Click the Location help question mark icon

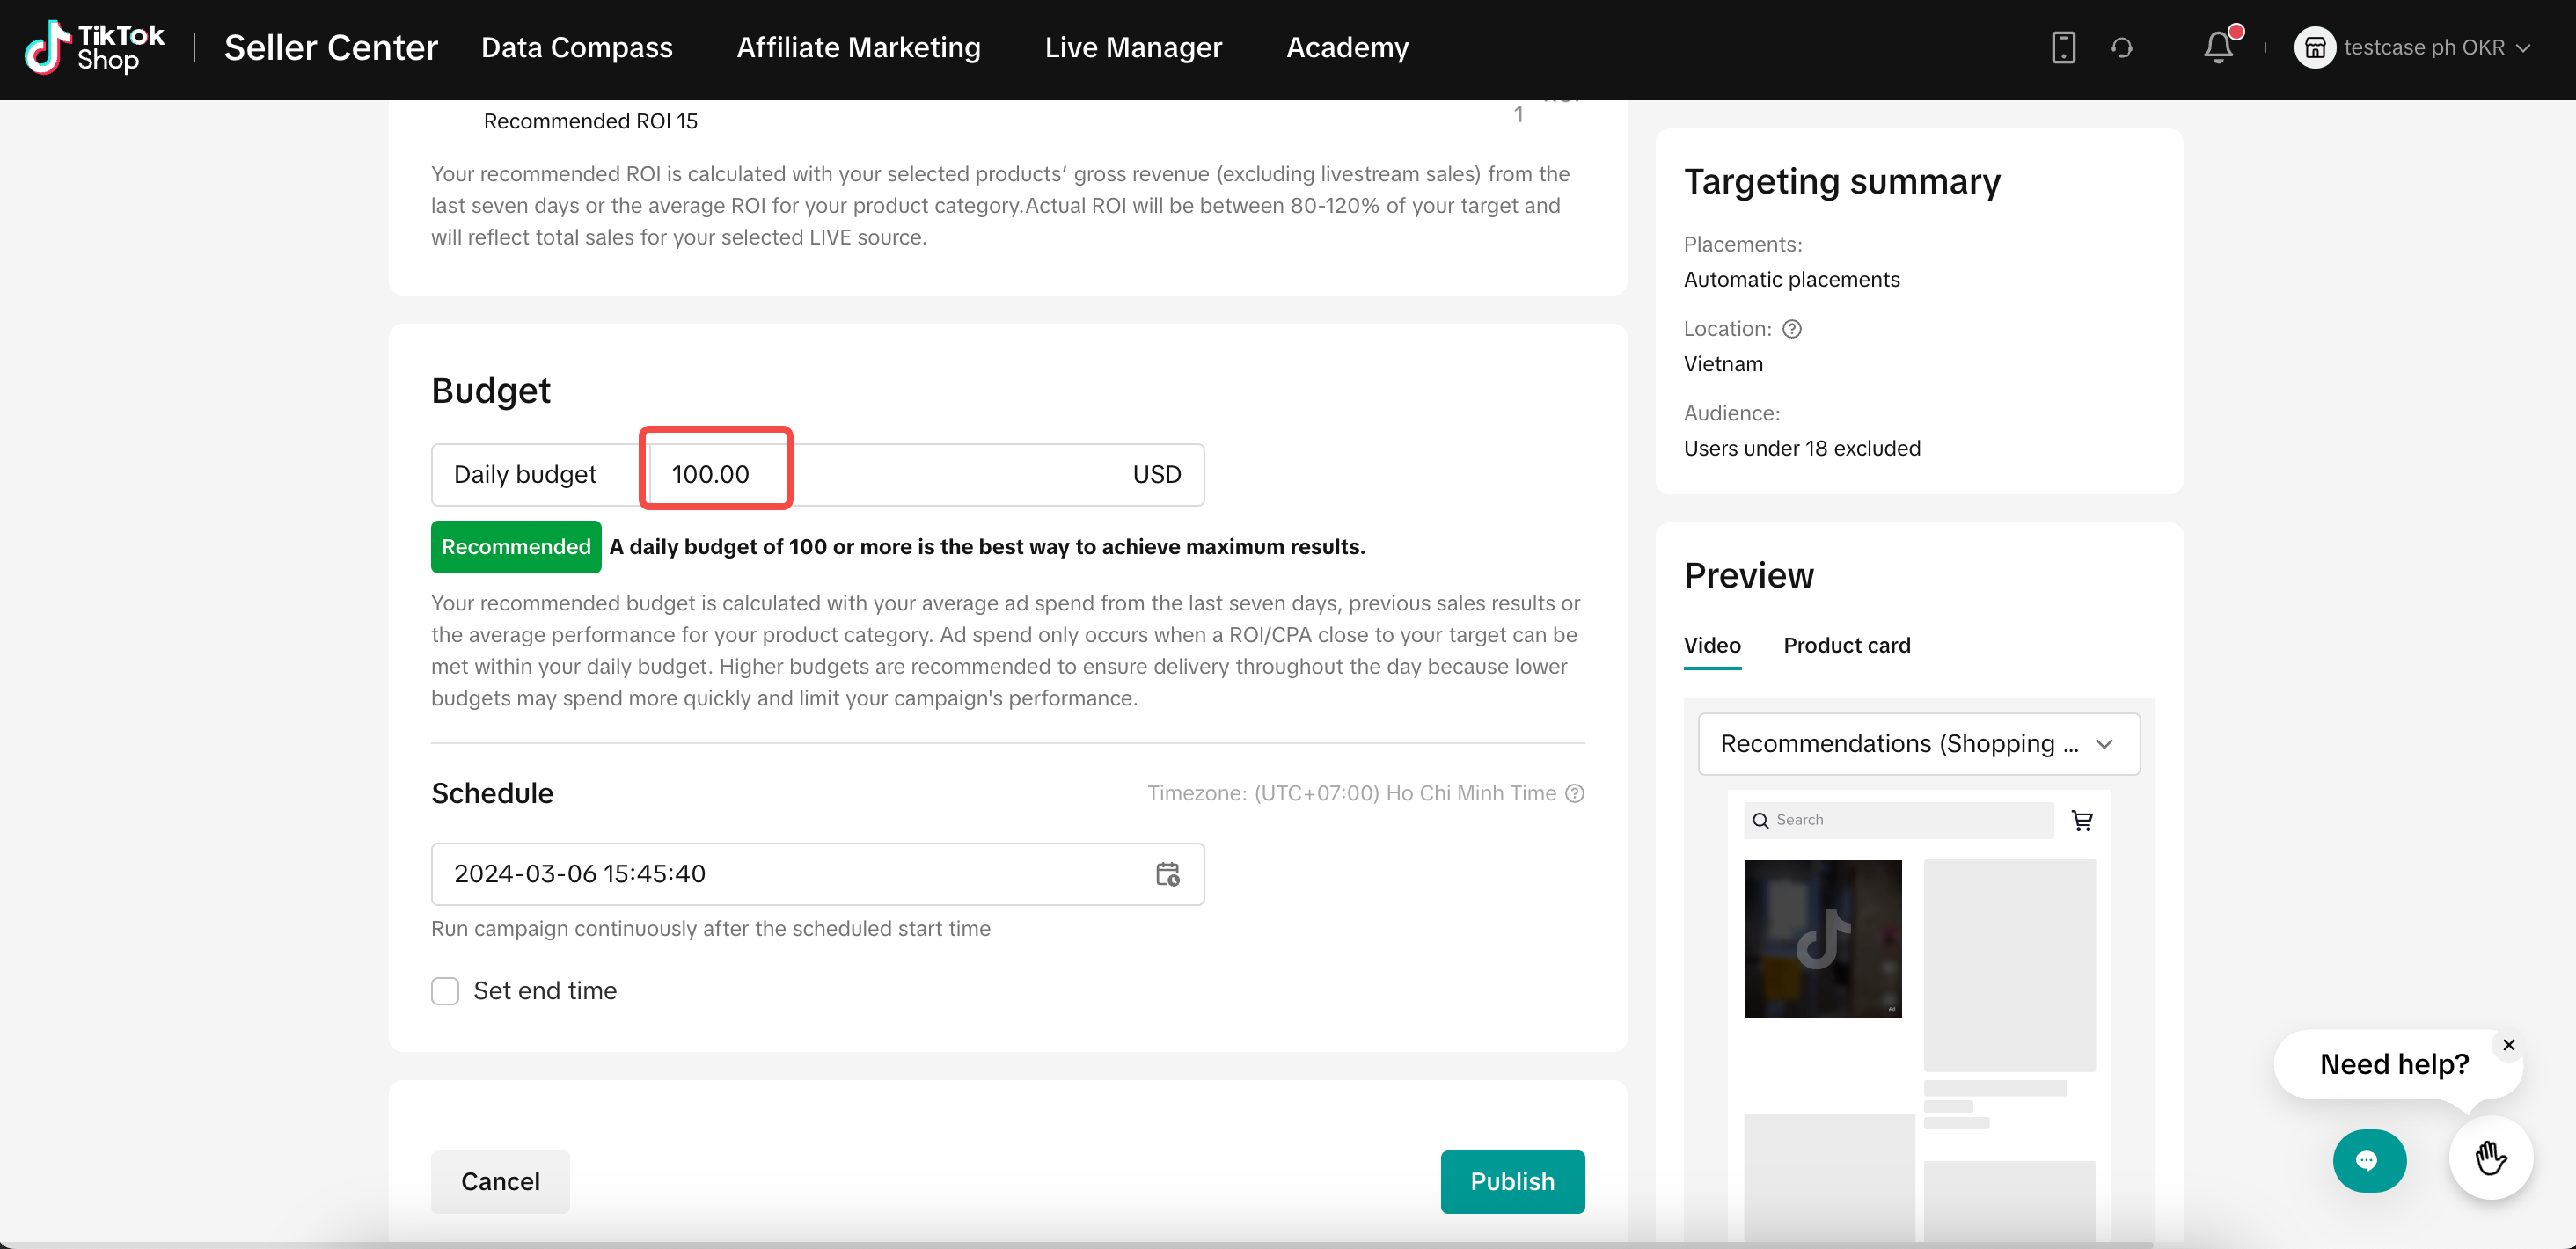click(x=1792, y=329)
